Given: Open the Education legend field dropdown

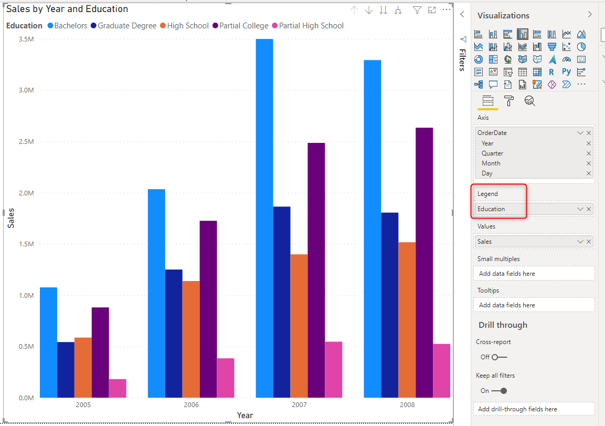Looking at the screenshot, I should (x=580, y=209).
